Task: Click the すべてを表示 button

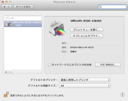Action: (23, 7)
